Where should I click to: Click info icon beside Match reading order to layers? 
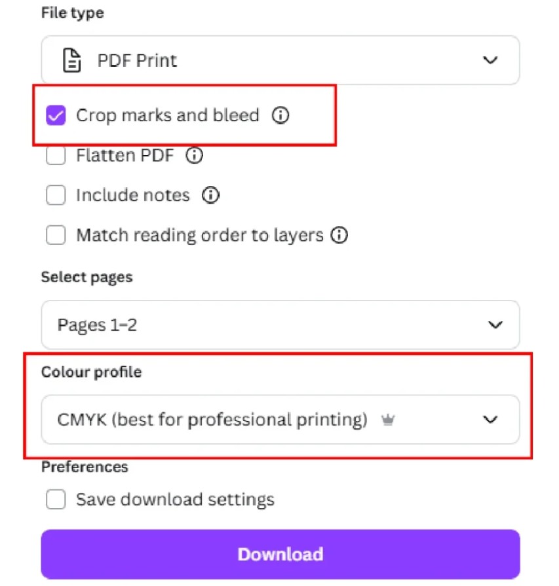pos(339,235)
